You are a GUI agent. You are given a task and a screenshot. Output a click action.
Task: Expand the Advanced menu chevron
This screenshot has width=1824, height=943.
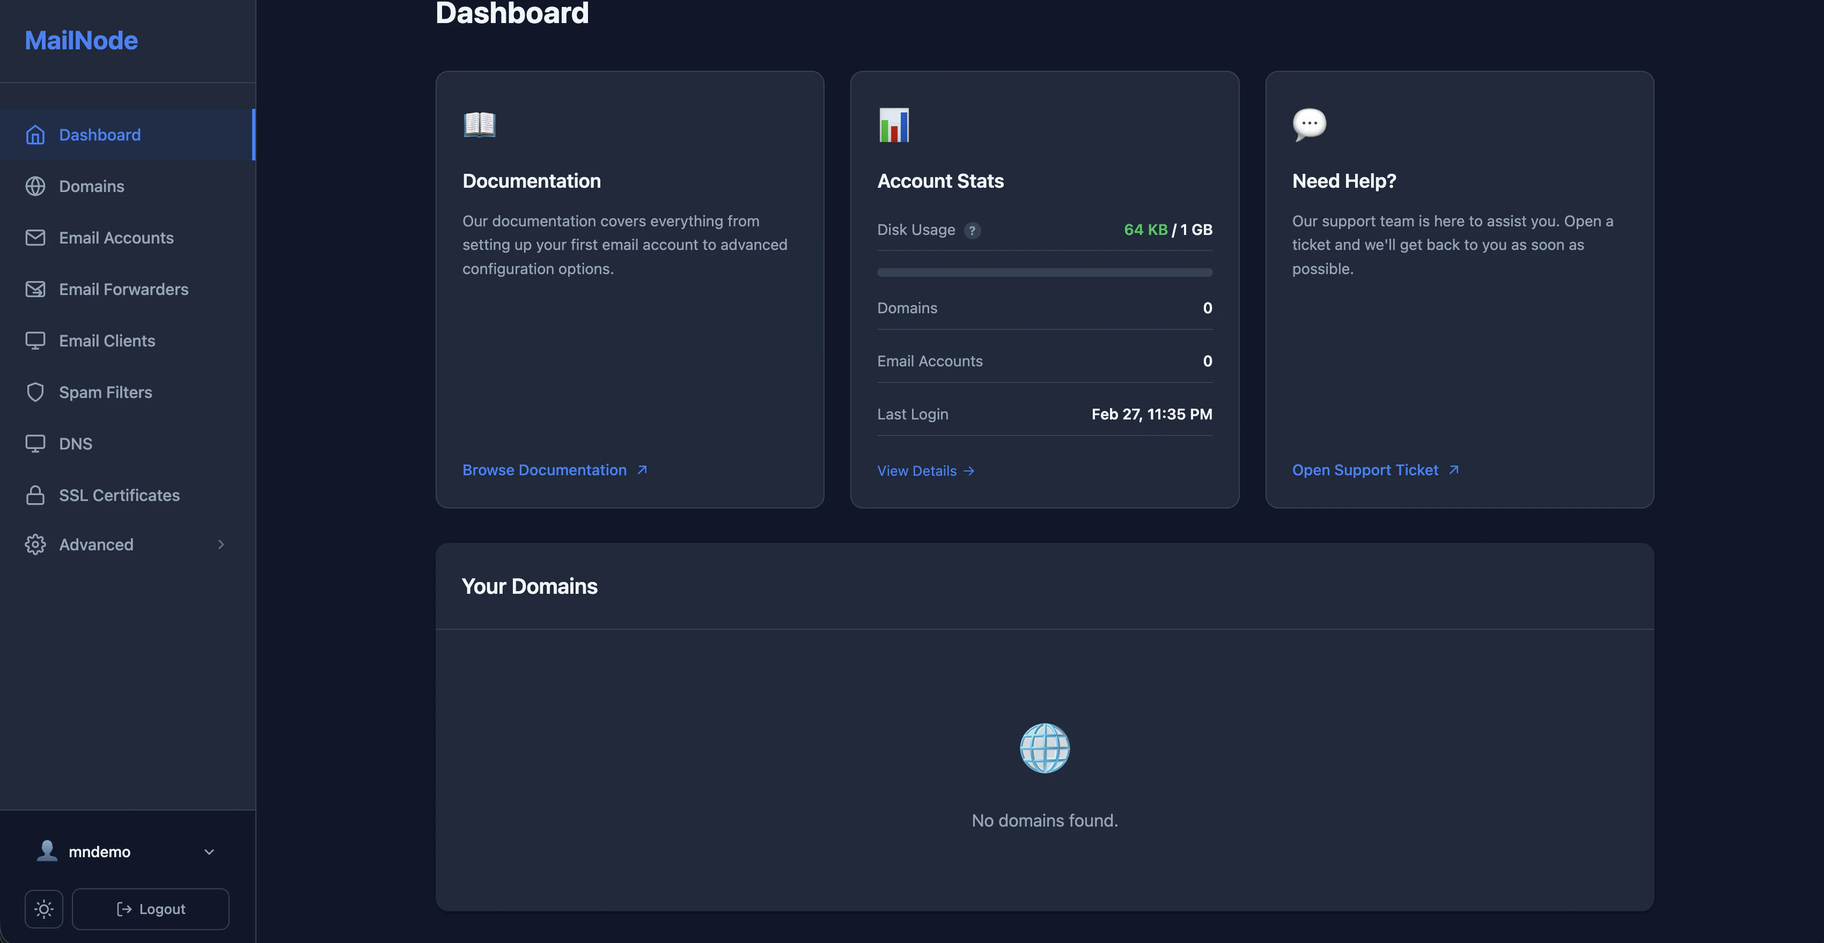[221, 544]
